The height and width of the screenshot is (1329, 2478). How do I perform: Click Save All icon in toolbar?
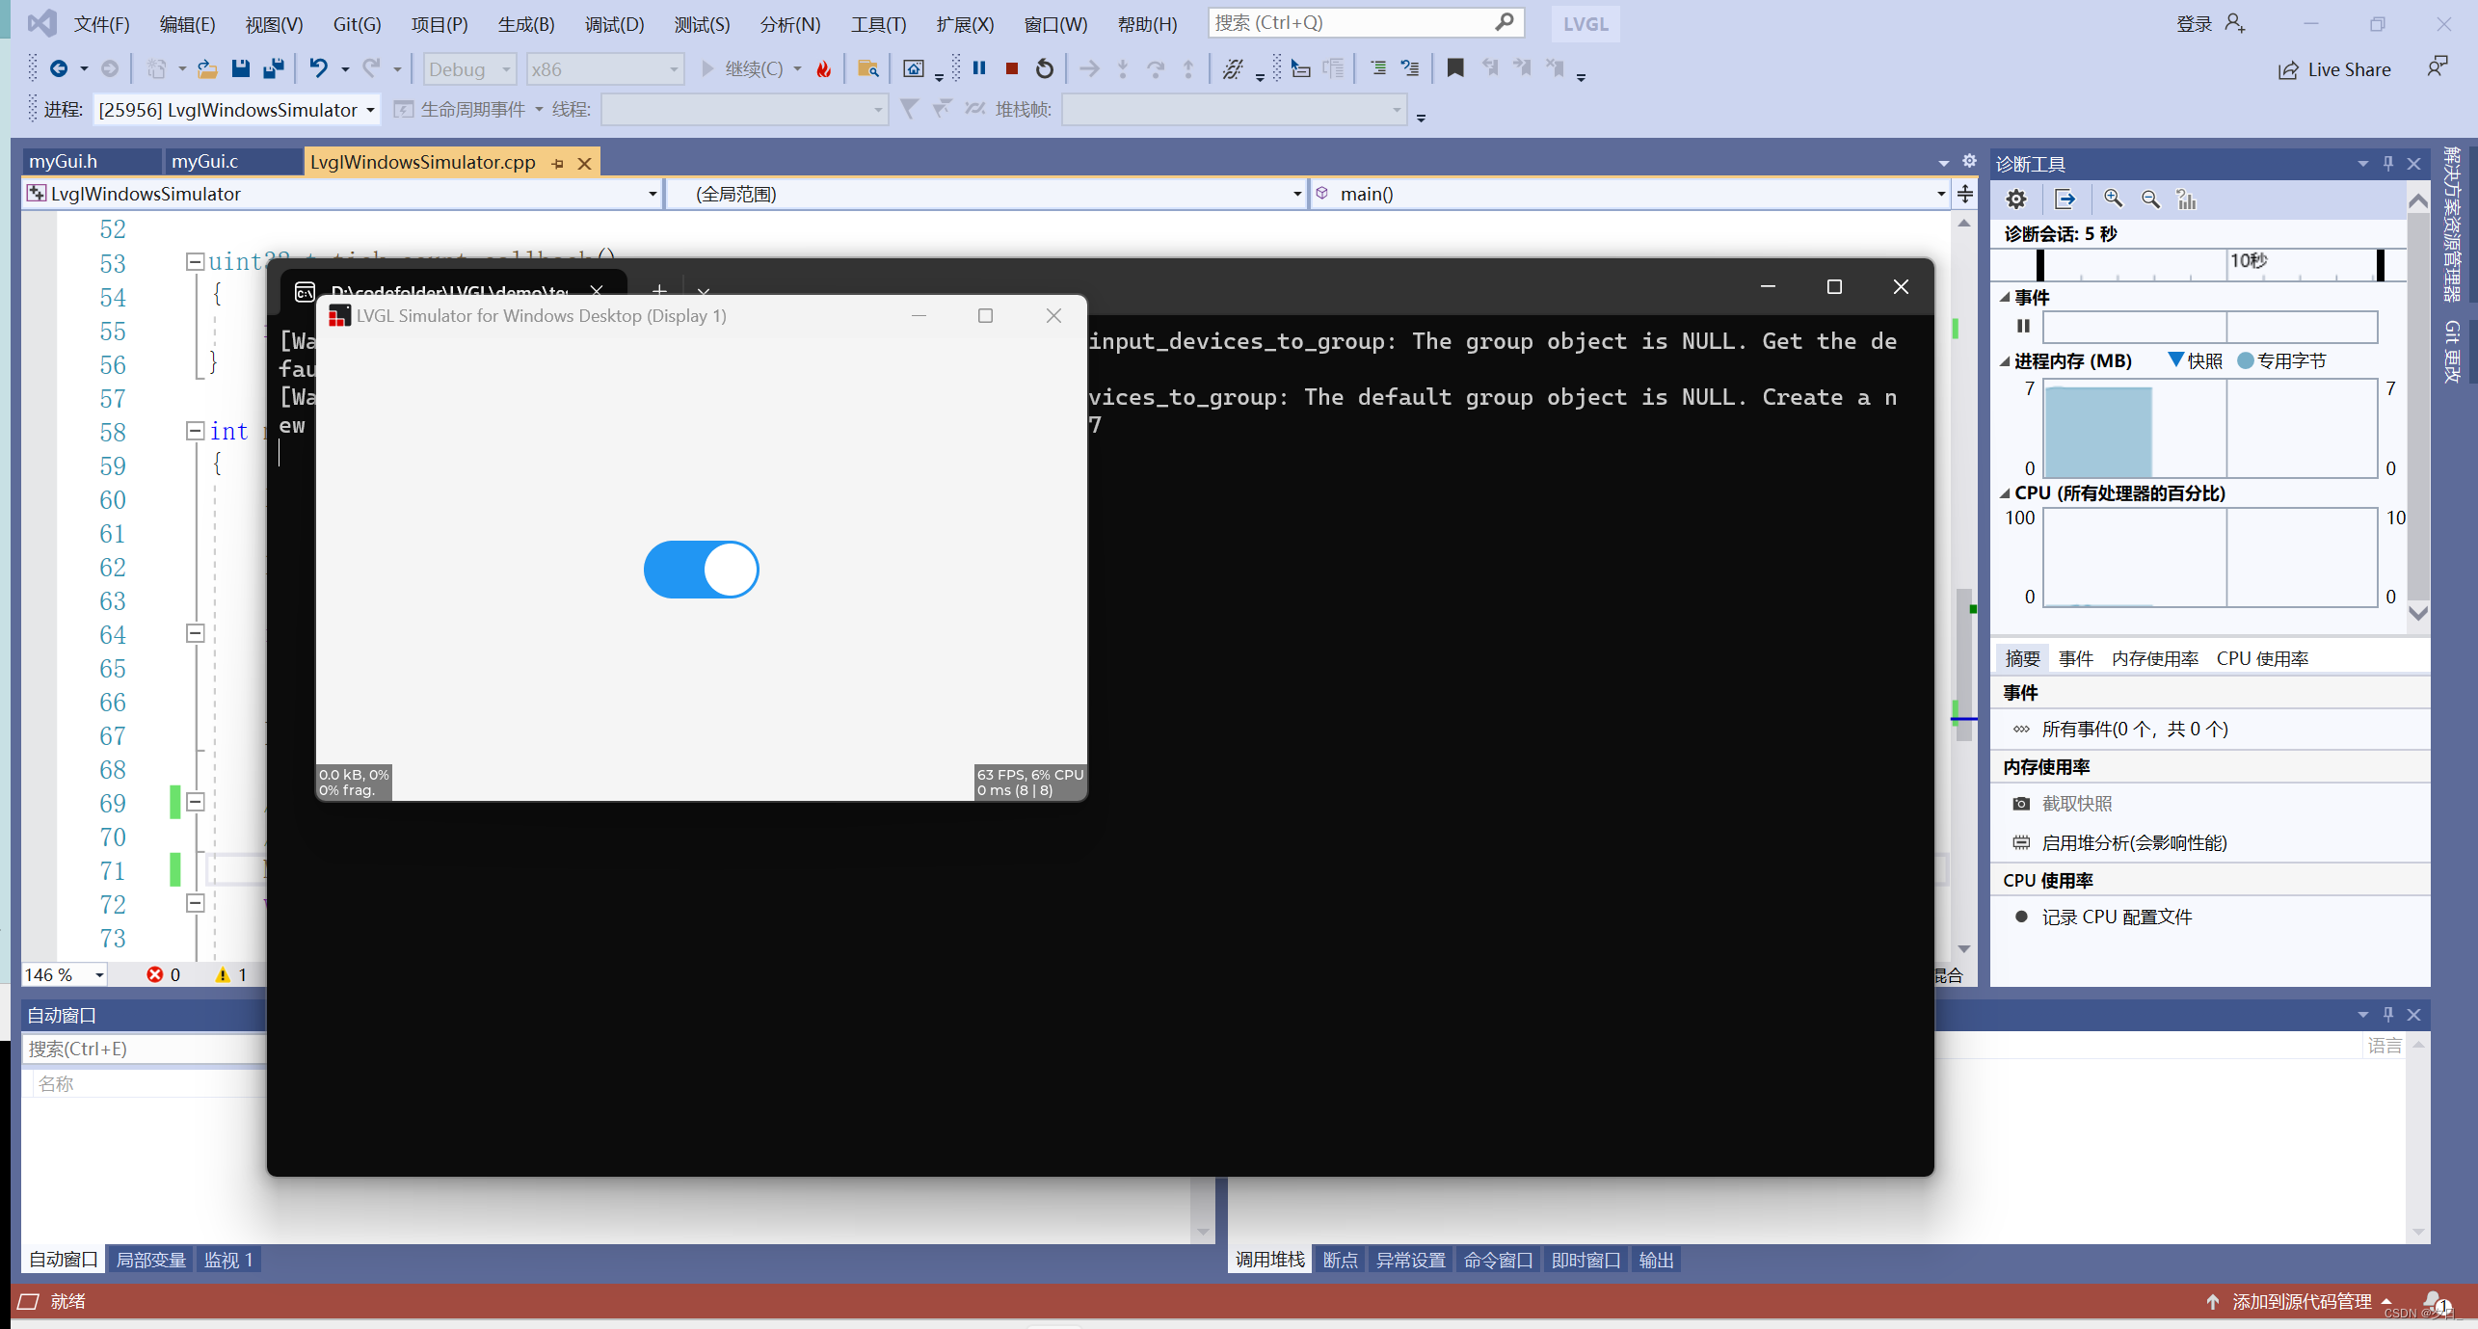point(274,68)
